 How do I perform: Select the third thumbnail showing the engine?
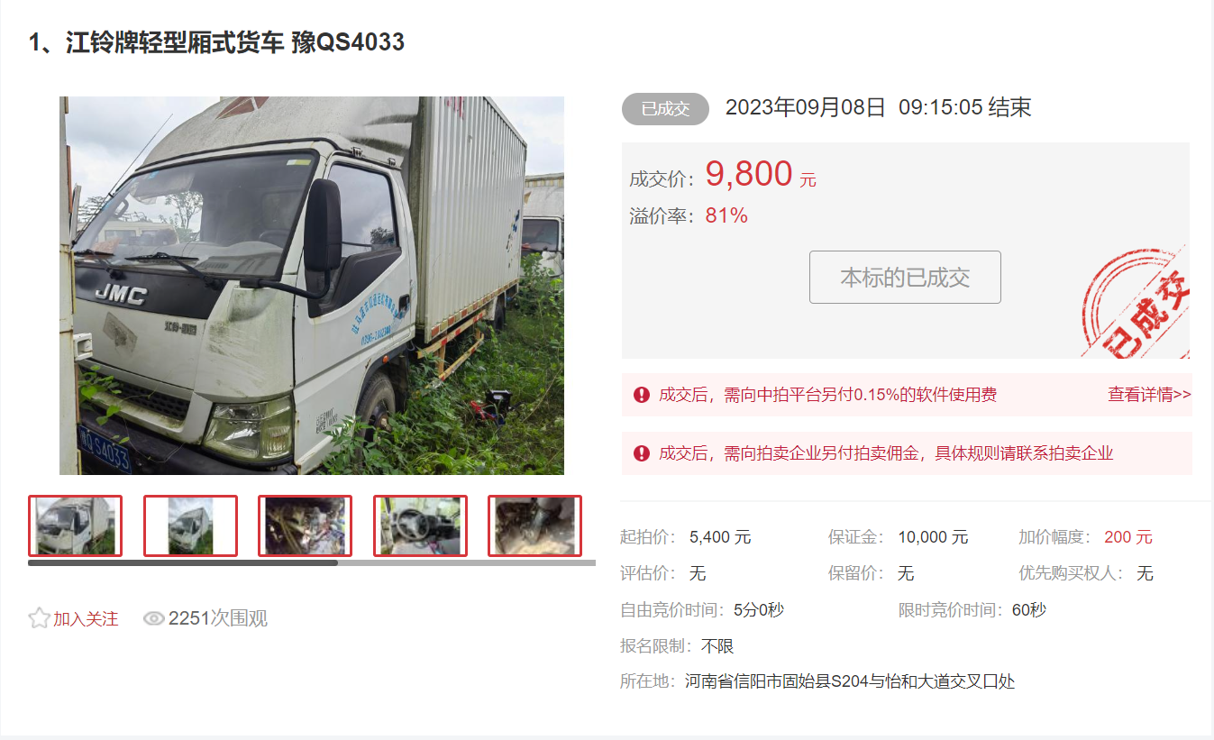305,525
